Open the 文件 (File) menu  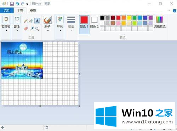click(x=7, y=11)
